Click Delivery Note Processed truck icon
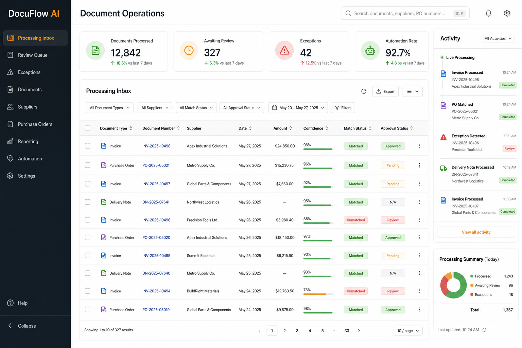This screenshot has height=348, width=522. pyautogui.click(x=443, y=168)
